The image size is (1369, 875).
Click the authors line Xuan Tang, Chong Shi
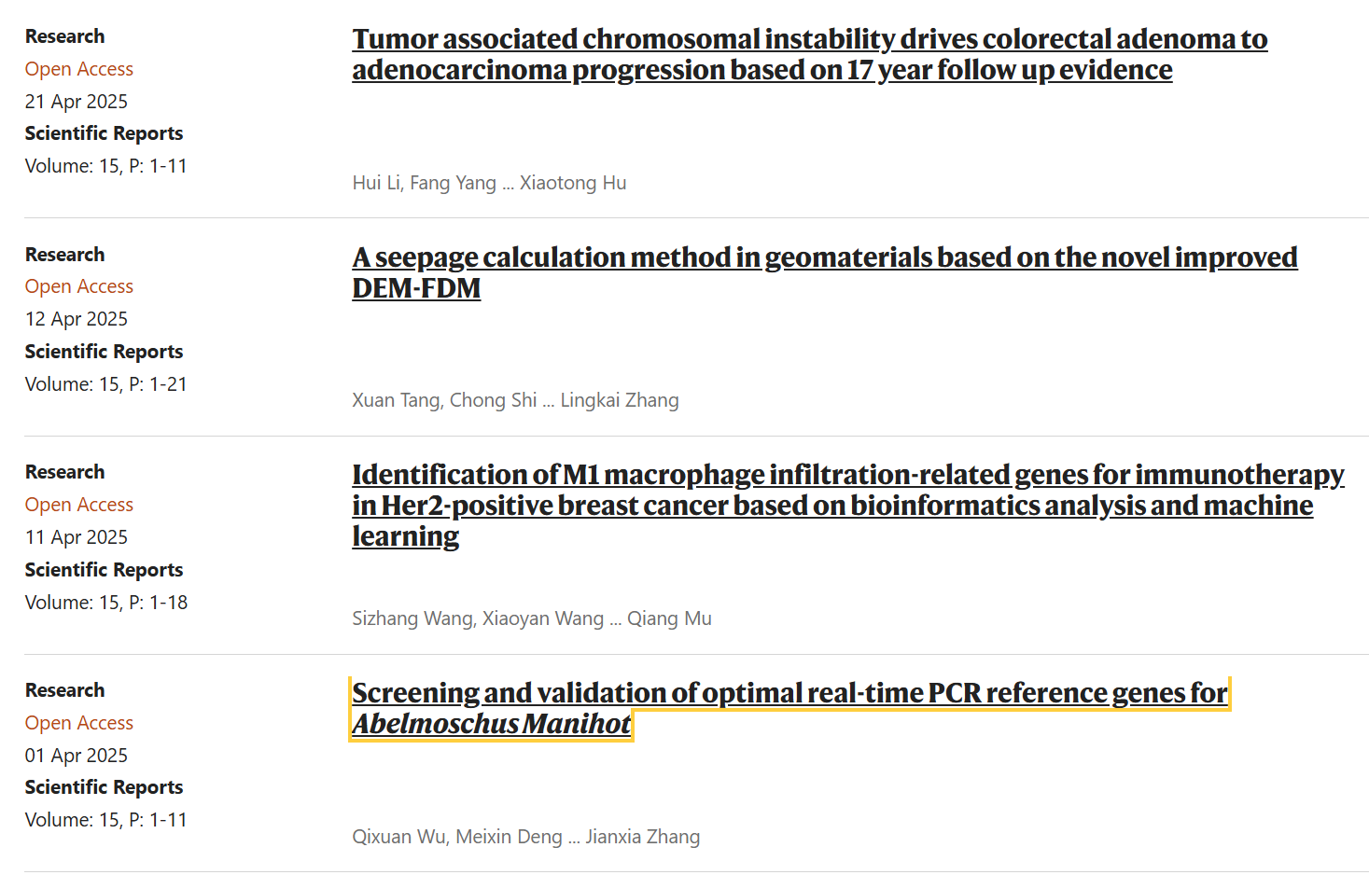click(515, 400)
